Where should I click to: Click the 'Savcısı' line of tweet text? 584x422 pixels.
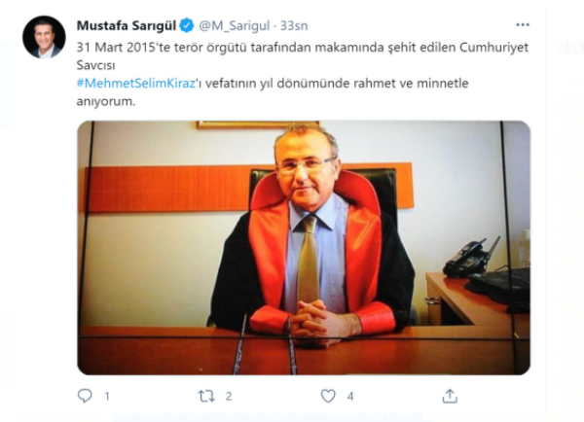tap(95, 65)
